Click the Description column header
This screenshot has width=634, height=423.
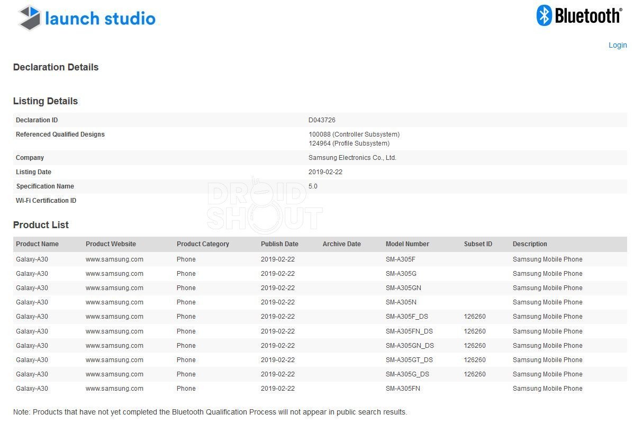[x=530, y=244]
